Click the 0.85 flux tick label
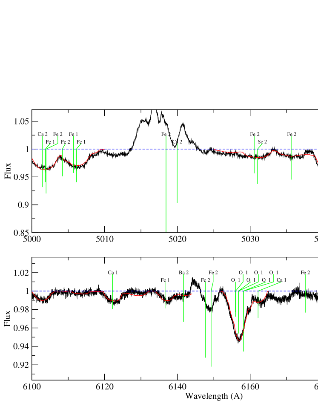This screenshot has width=318, height=412. [x=22, y=233]
